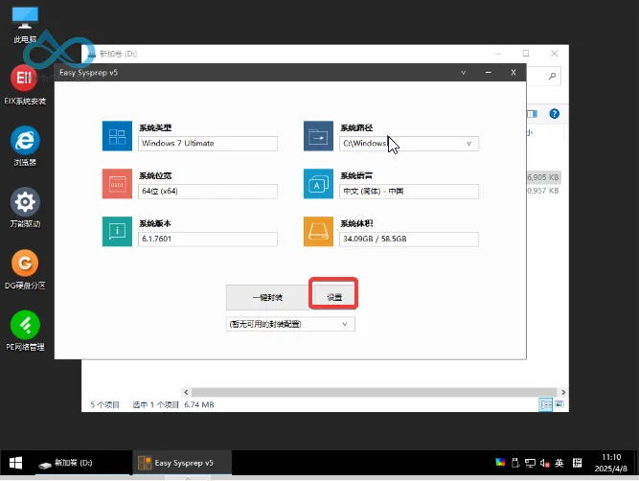Click the USB device tray icon
This screenshot has height=481, width=639.
515,463
